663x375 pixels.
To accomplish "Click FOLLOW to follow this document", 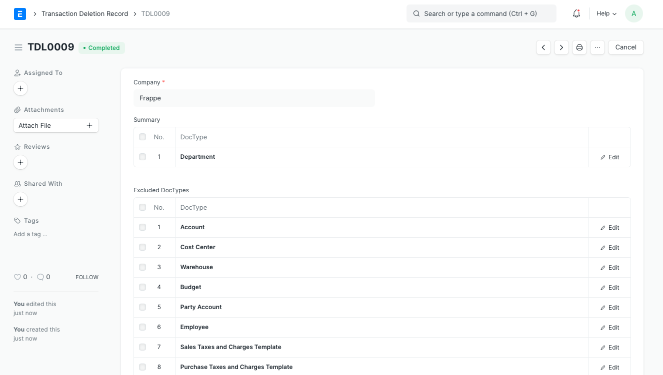I will (87, 277).
